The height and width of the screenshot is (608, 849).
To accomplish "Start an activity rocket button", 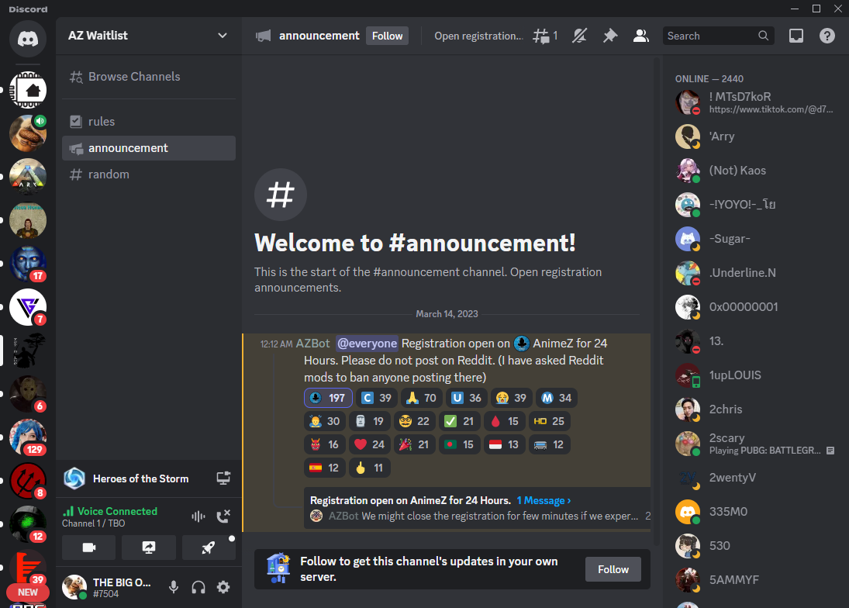I will [x=209, y=548].
